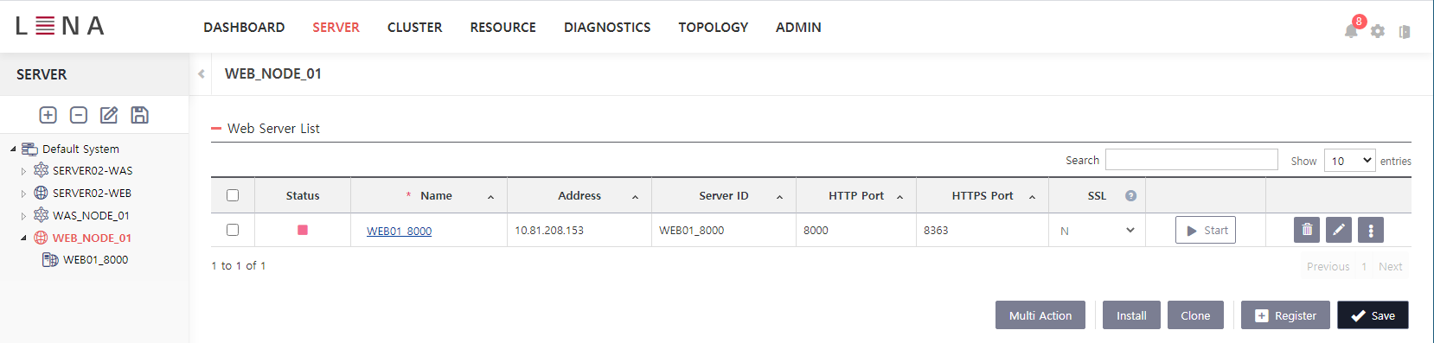This screenshot has height=343, width=1434.
Task: Select SERVER02-WEB in the tree
Action: (92, 194)
